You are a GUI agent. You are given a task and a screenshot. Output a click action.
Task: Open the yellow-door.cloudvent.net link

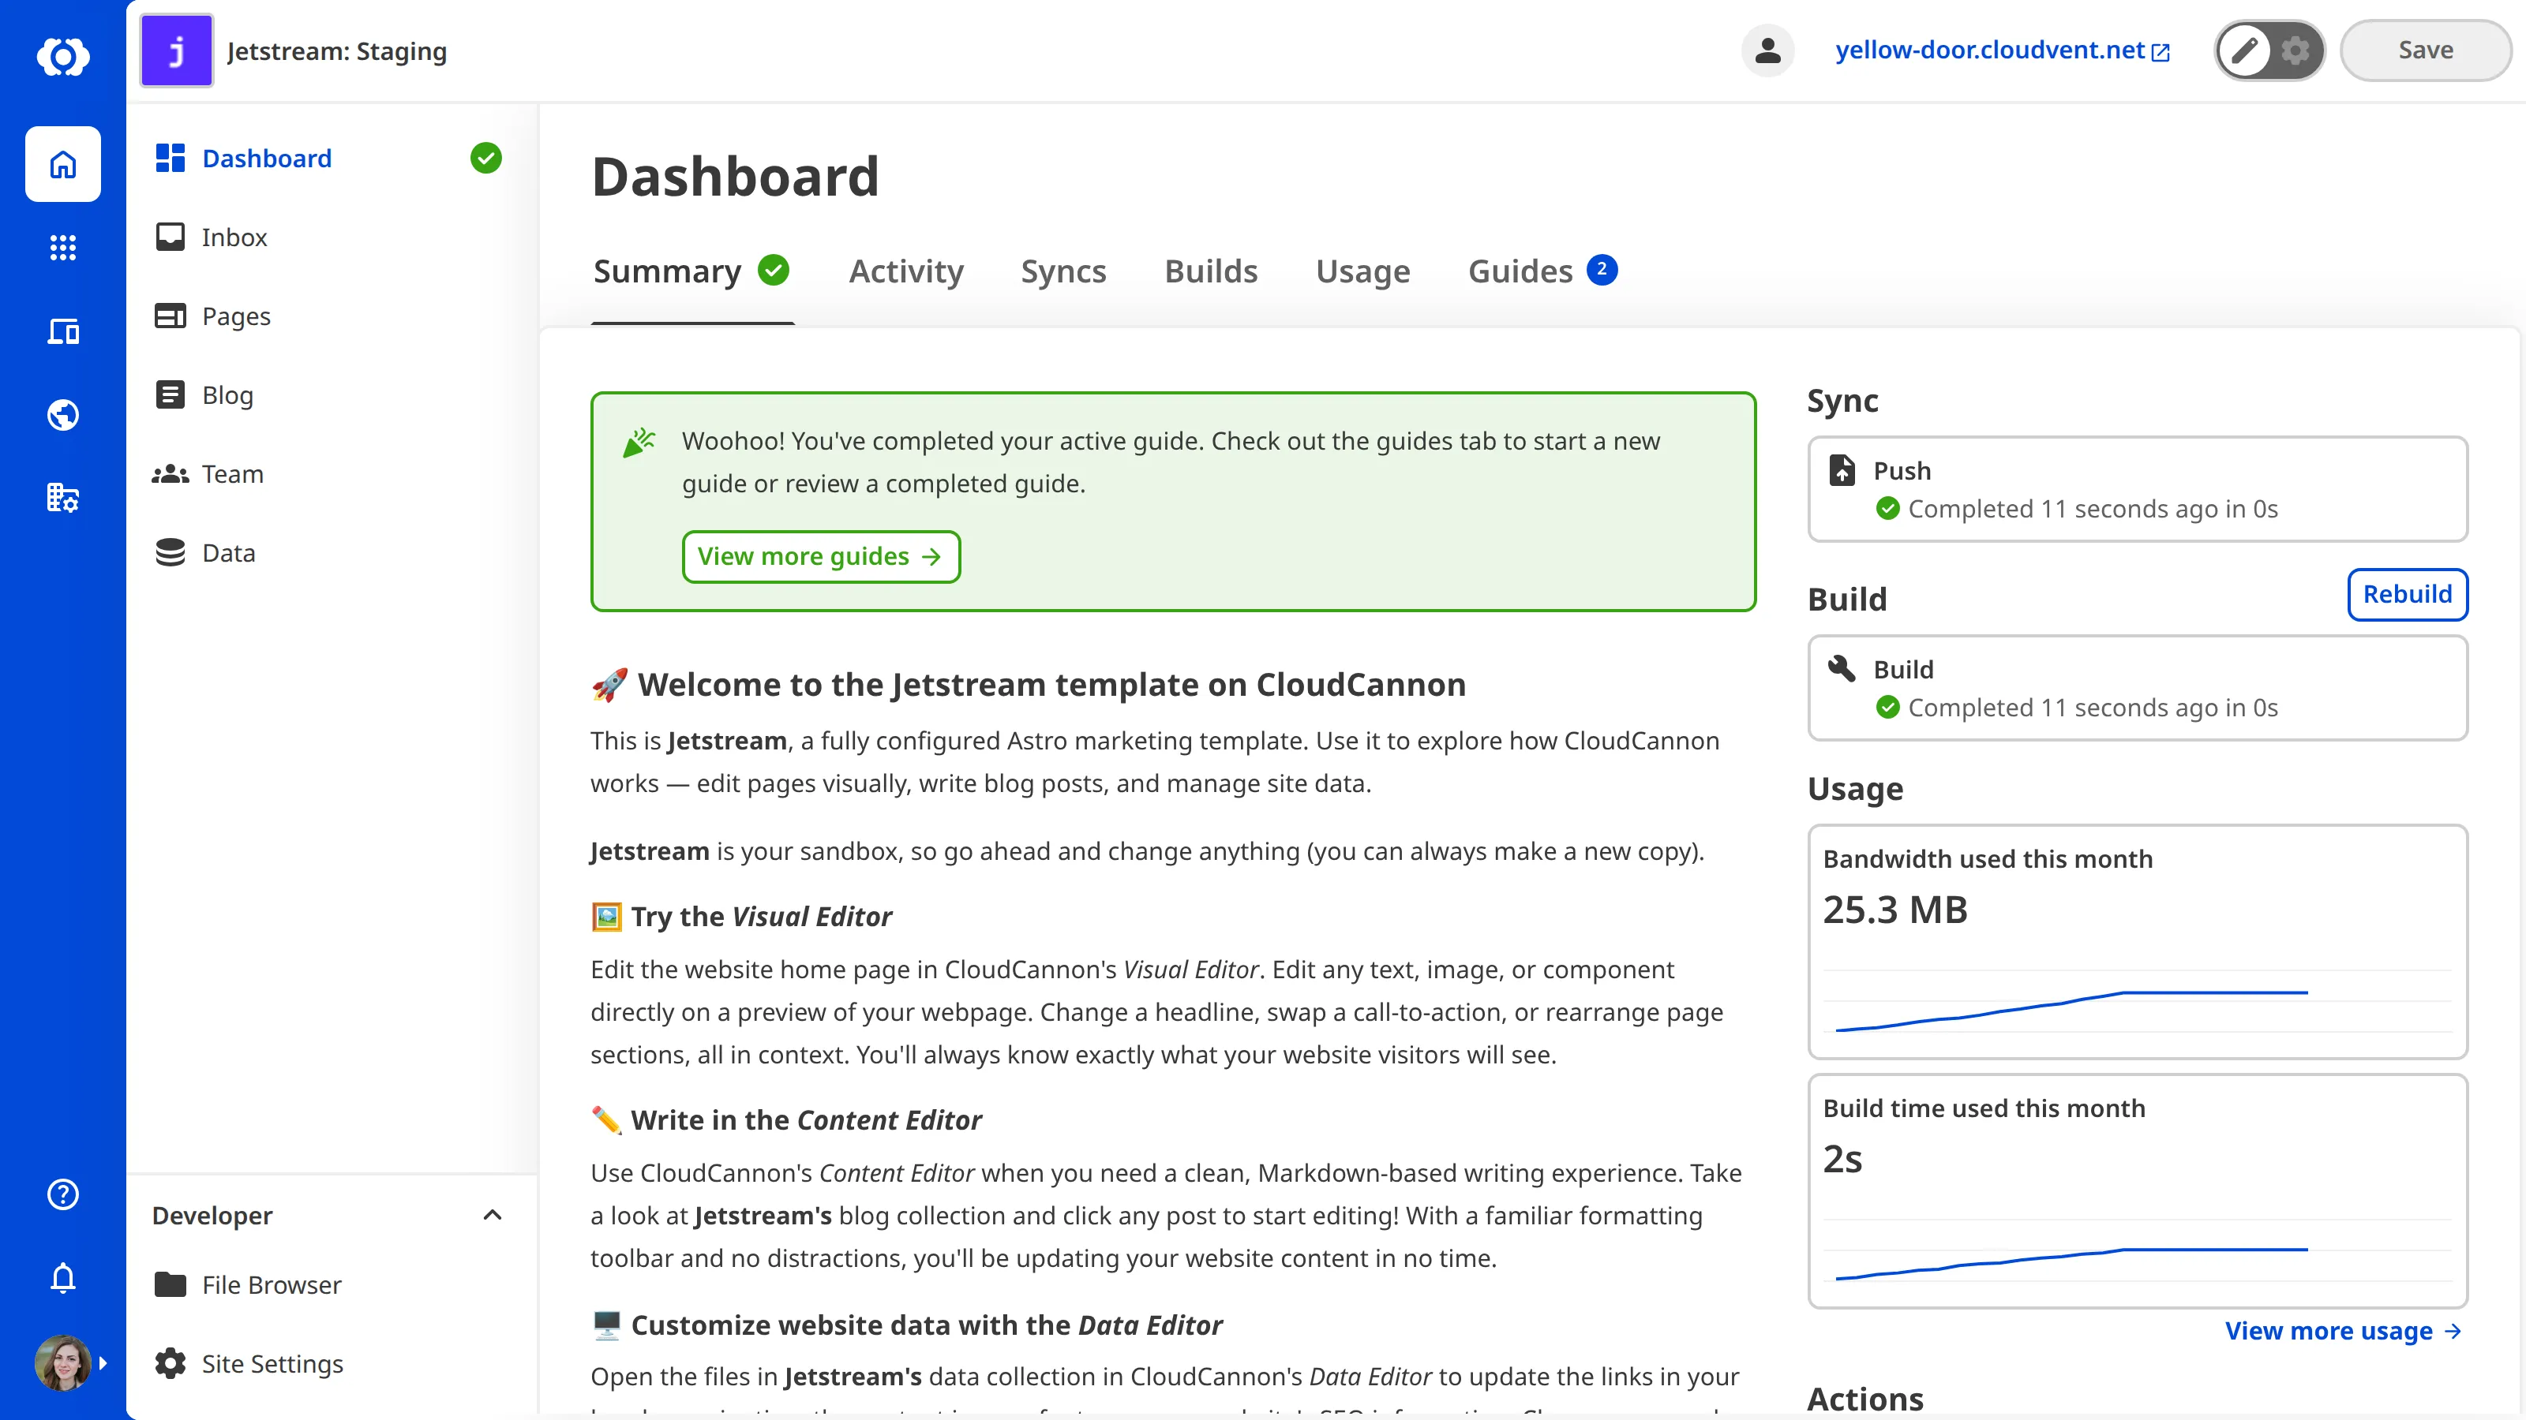[x=1989, y=50]
